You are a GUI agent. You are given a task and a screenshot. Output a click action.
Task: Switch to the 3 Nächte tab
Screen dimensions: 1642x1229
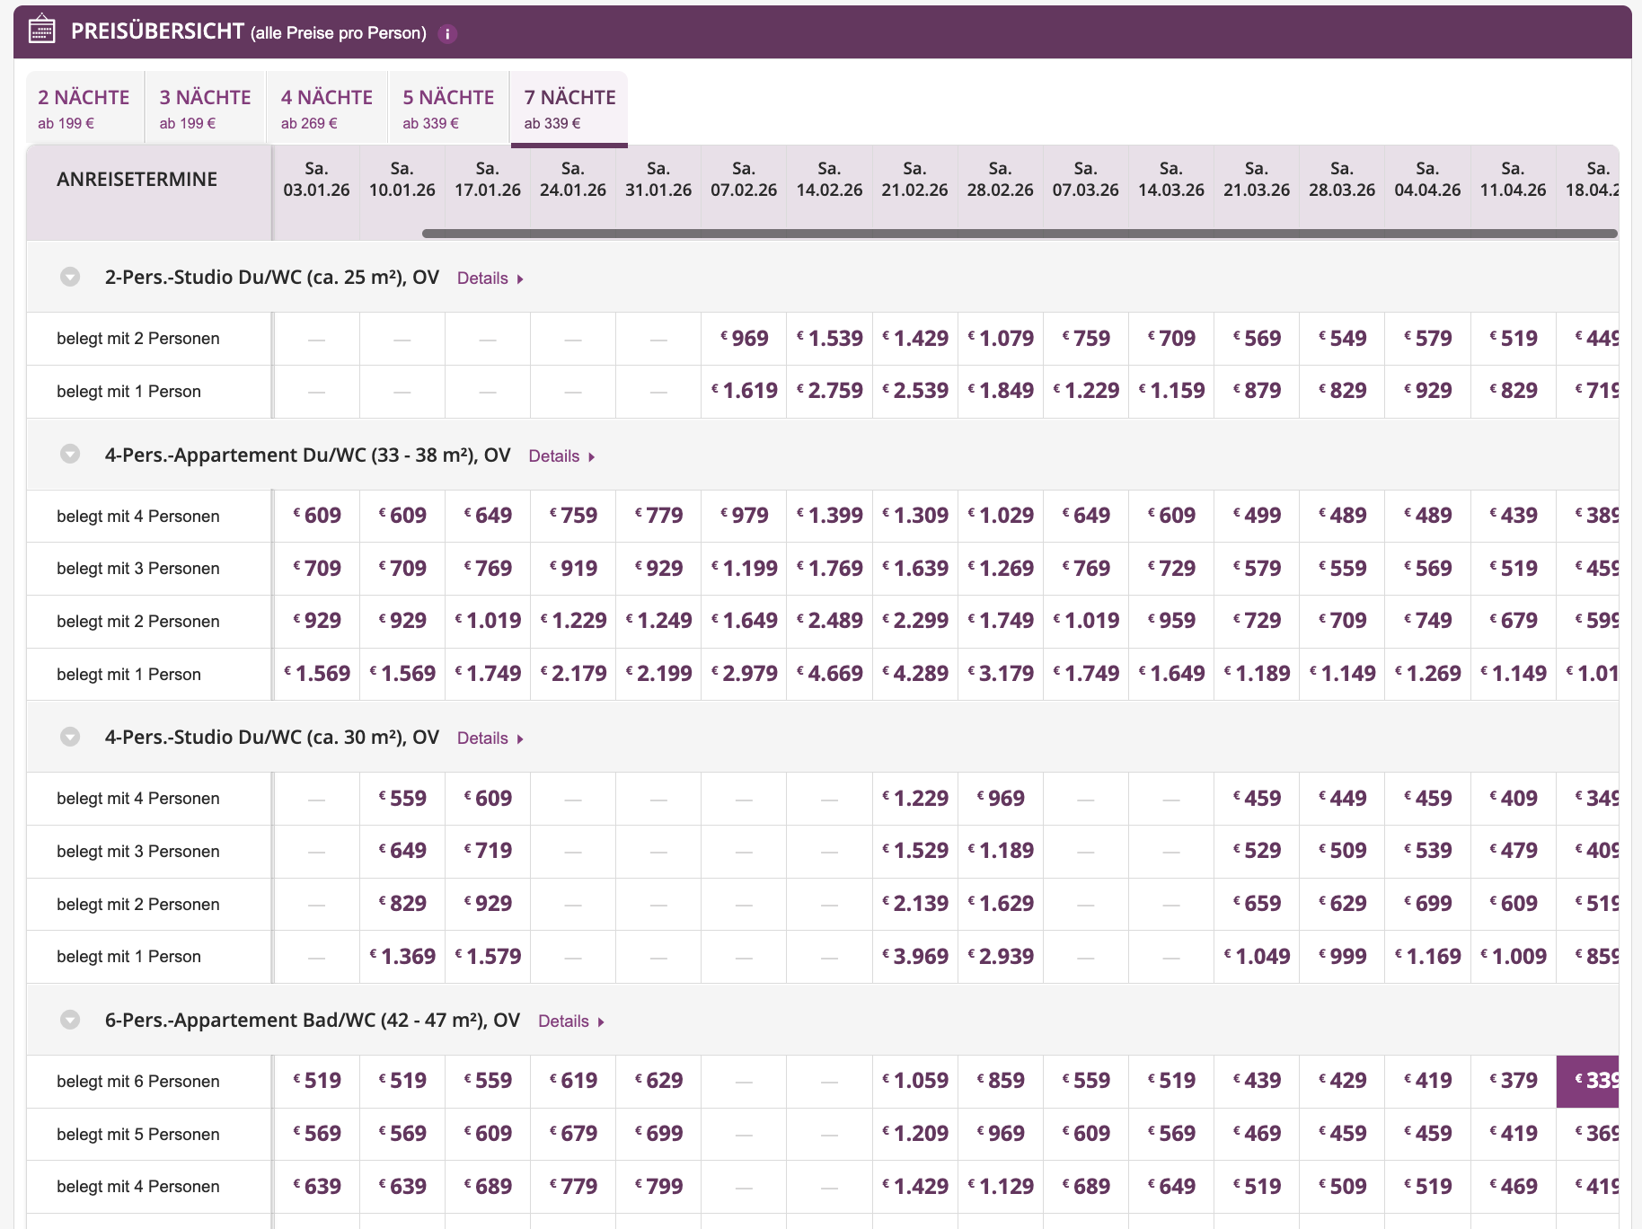pos(205,108)
